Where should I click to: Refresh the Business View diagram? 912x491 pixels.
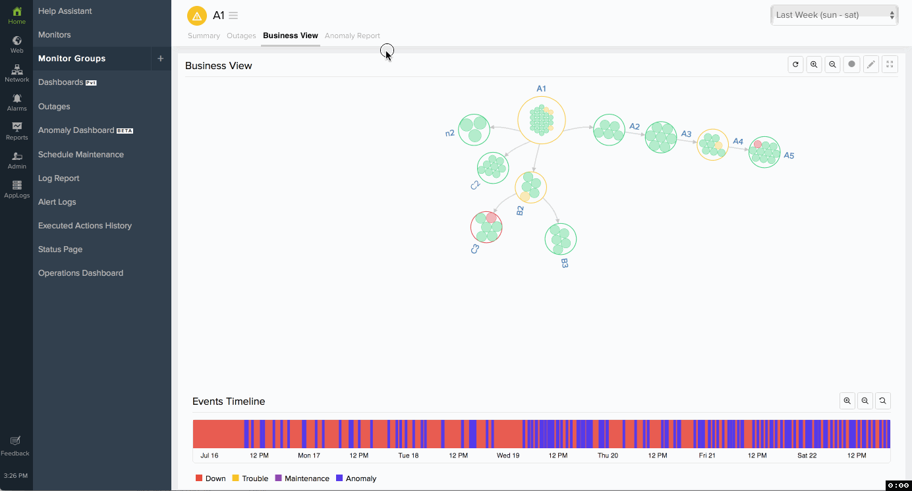[x=795, y=65]
